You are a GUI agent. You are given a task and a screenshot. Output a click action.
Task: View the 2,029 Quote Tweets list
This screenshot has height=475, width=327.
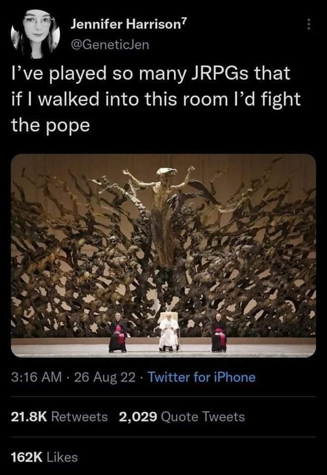point(182,417)
